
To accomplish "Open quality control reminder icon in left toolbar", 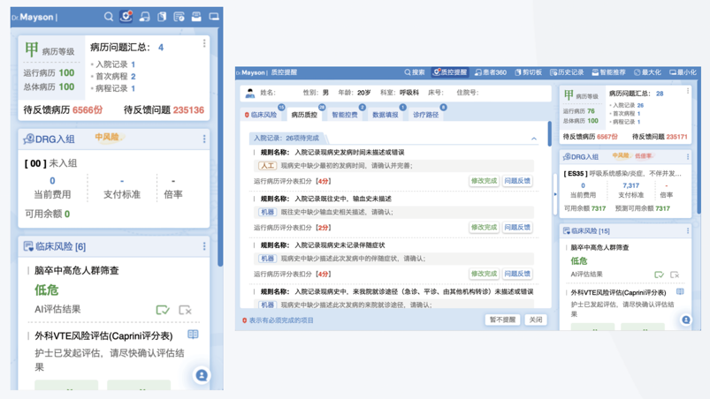I will pos(126,17).
